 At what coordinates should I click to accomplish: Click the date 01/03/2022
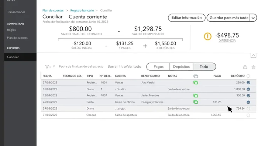coord(50,89)
